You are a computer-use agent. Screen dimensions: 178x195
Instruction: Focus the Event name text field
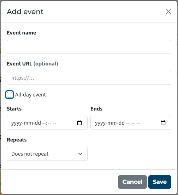(x=89, y=47)
